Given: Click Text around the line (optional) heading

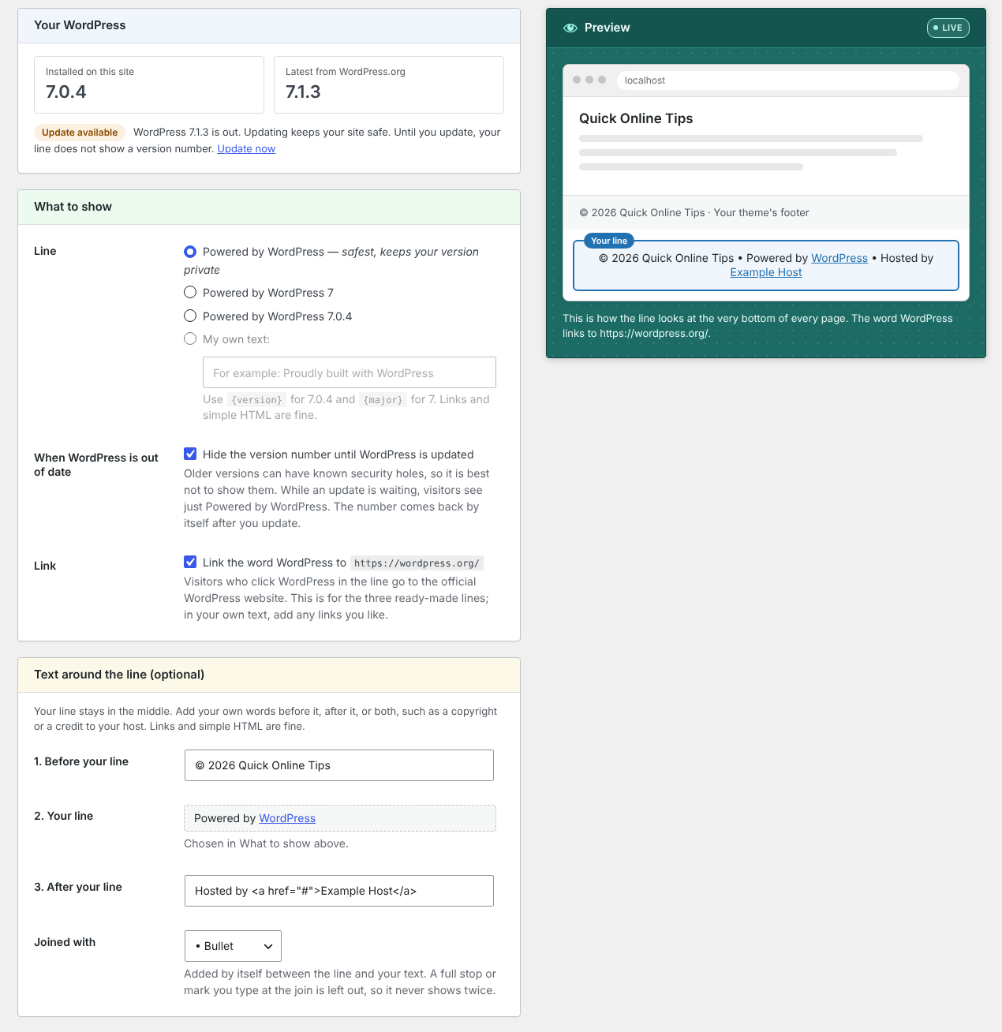Looking at the screenshot, I should point(119,675).
